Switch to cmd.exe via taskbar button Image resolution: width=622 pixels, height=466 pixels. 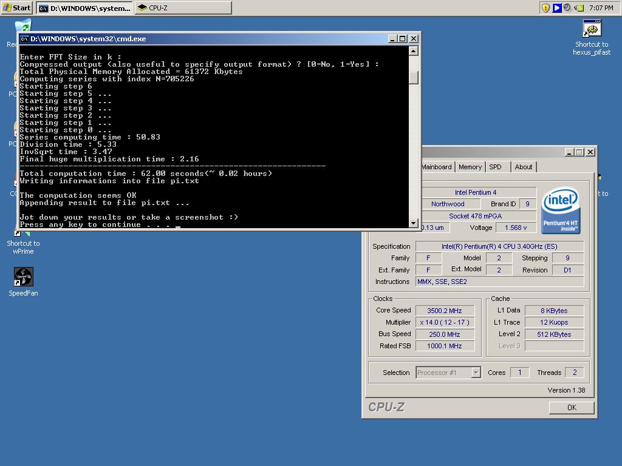tap(84, 8)
